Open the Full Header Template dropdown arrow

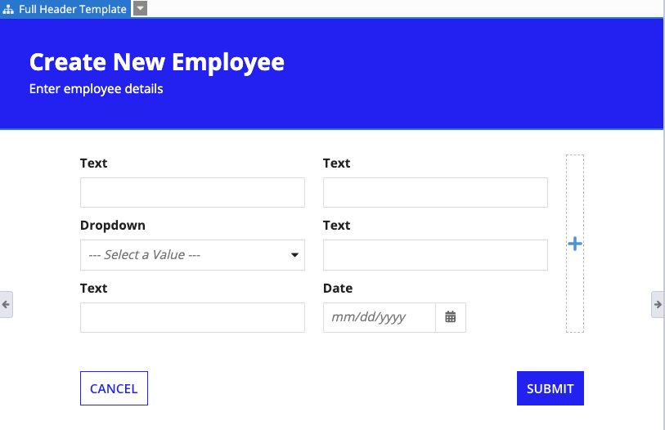click(x=141, y=8)
